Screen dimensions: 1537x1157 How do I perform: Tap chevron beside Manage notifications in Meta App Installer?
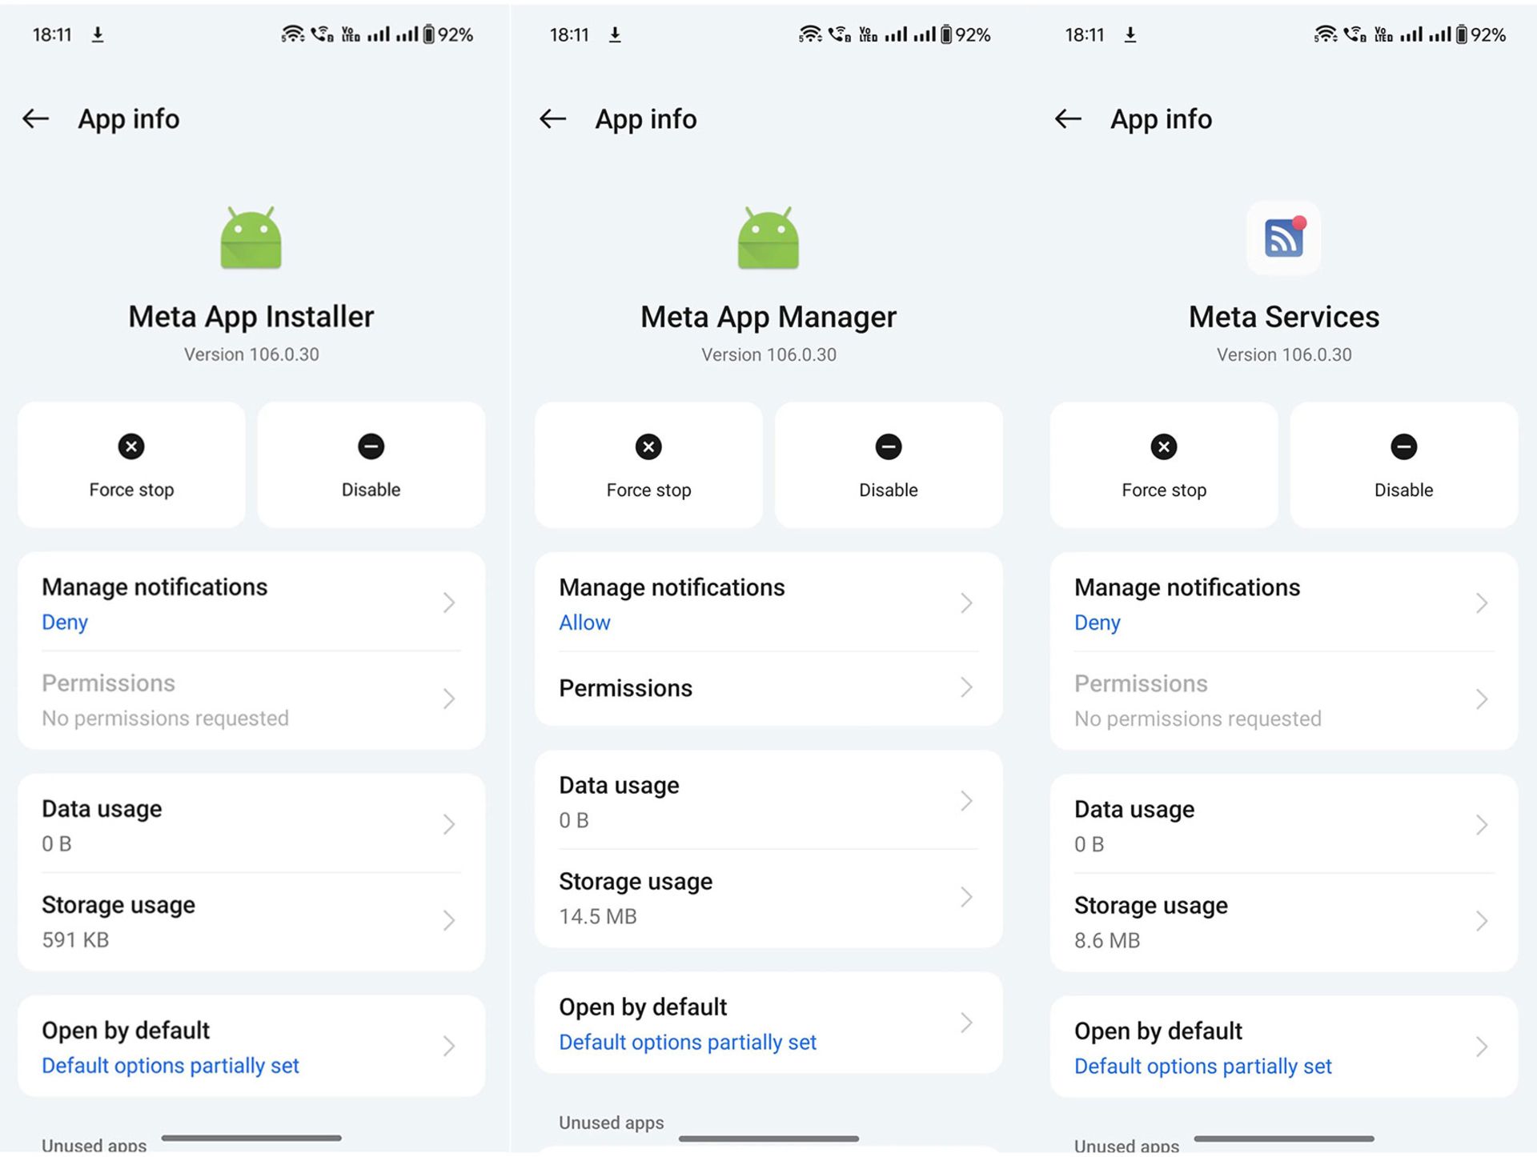tap(449, 603)
